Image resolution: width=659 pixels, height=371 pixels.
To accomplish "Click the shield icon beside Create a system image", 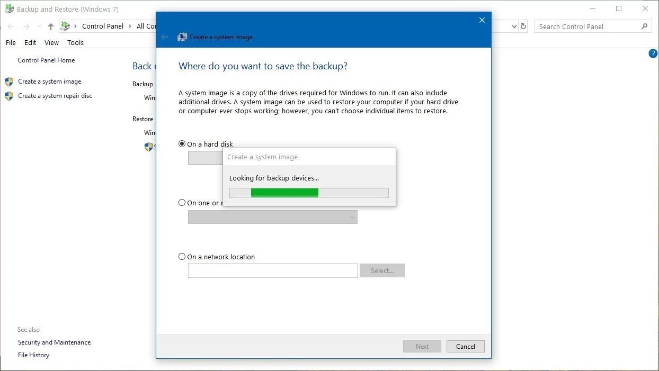I will point(9,82).
